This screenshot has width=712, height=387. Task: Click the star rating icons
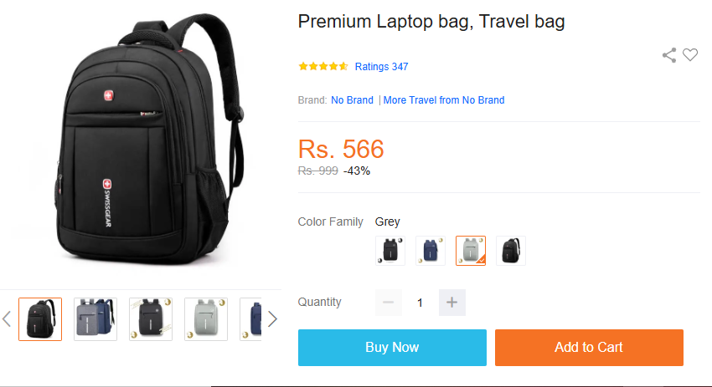[322, 67]
